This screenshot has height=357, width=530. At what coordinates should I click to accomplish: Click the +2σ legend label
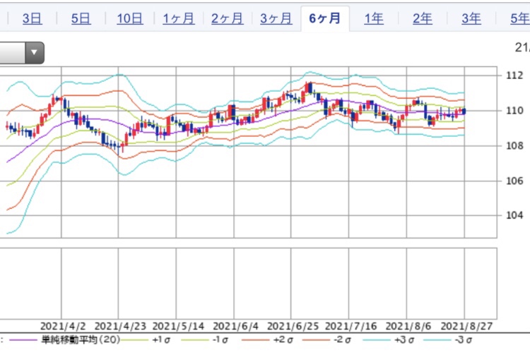pyautogui.click(x=282, y=340)
